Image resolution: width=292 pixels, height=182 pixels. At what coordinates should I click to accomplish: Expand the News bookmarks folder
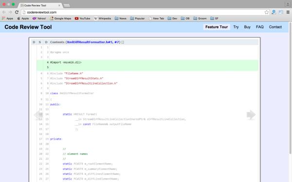coord(121,18)
